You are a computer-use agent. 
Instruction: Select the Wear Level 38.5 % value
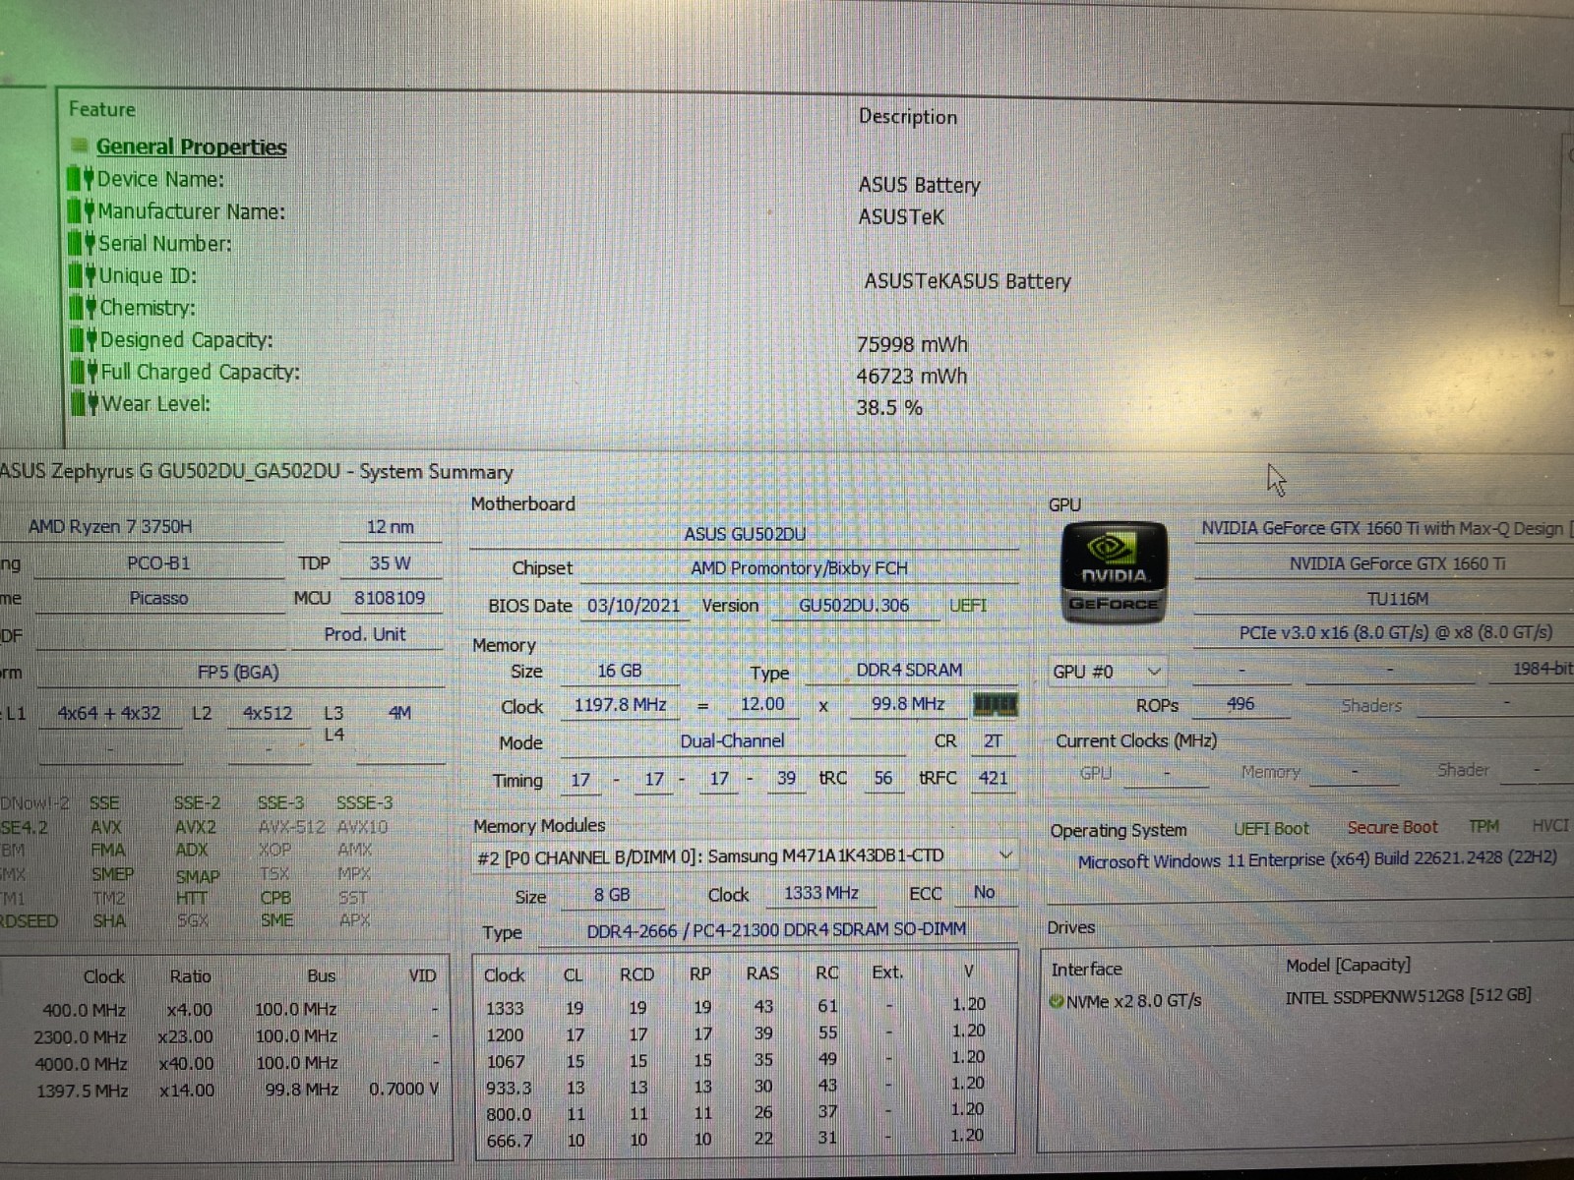click(x=889, y=407)
